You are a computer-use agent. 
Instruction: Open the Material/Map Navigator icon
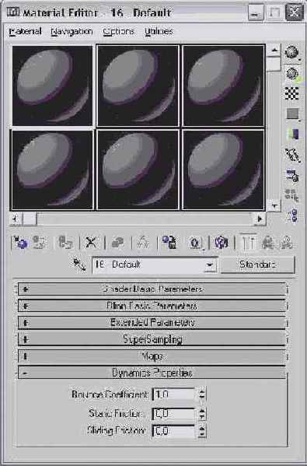292,215
